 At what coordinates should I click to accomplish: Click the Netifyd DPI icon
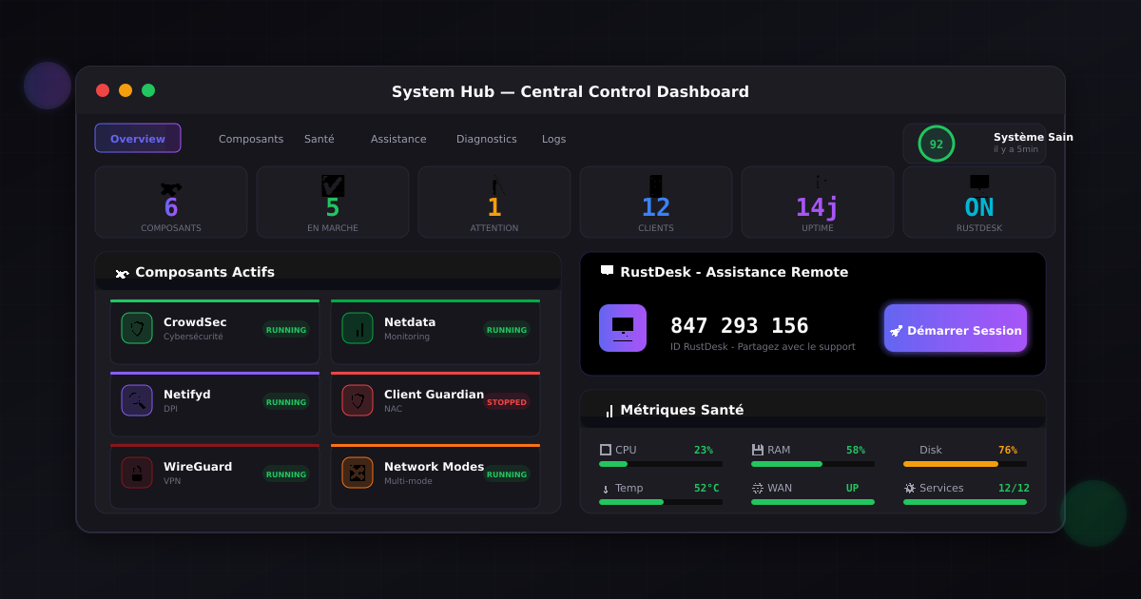click(137, 400)
